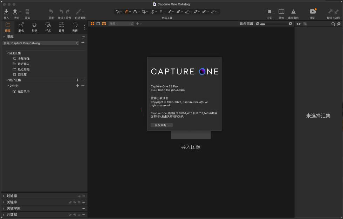Select 全部图像 in catalog collections
Viewport: 343px width, 219px height.
coord(23,59)
